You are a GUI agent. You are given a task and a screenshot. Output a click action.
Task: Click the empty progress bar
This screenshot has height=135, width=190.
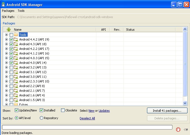pyautogui.click(x=87, y=127)
